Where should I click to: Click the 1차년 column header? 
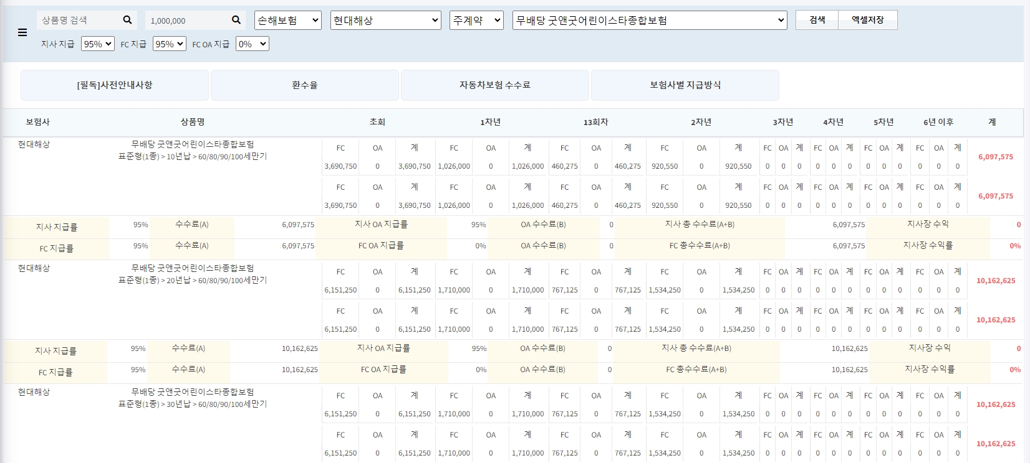tap(491, 122)
